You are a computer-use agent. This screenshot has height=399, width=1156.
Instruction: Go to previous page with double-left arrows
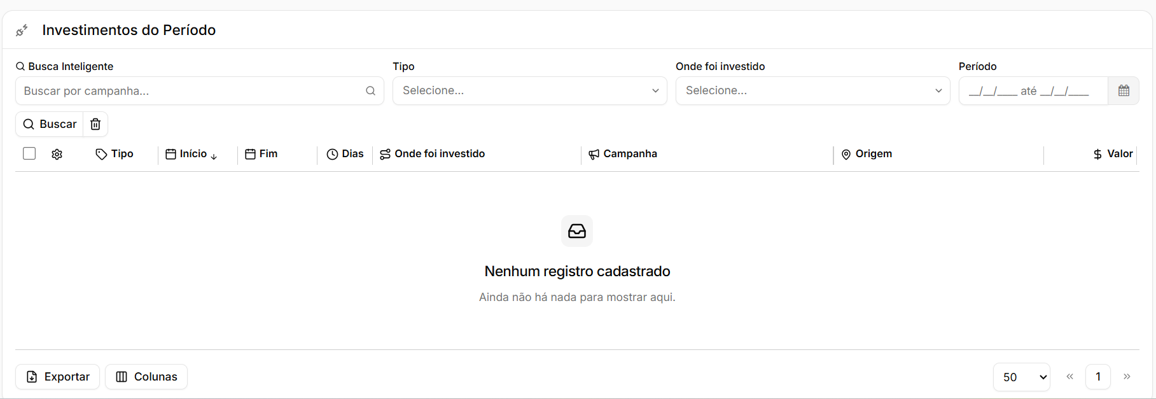click(x=1070, y=377)
